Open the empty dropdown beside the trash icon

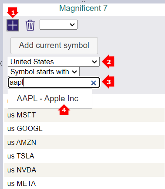pos(58,25)
